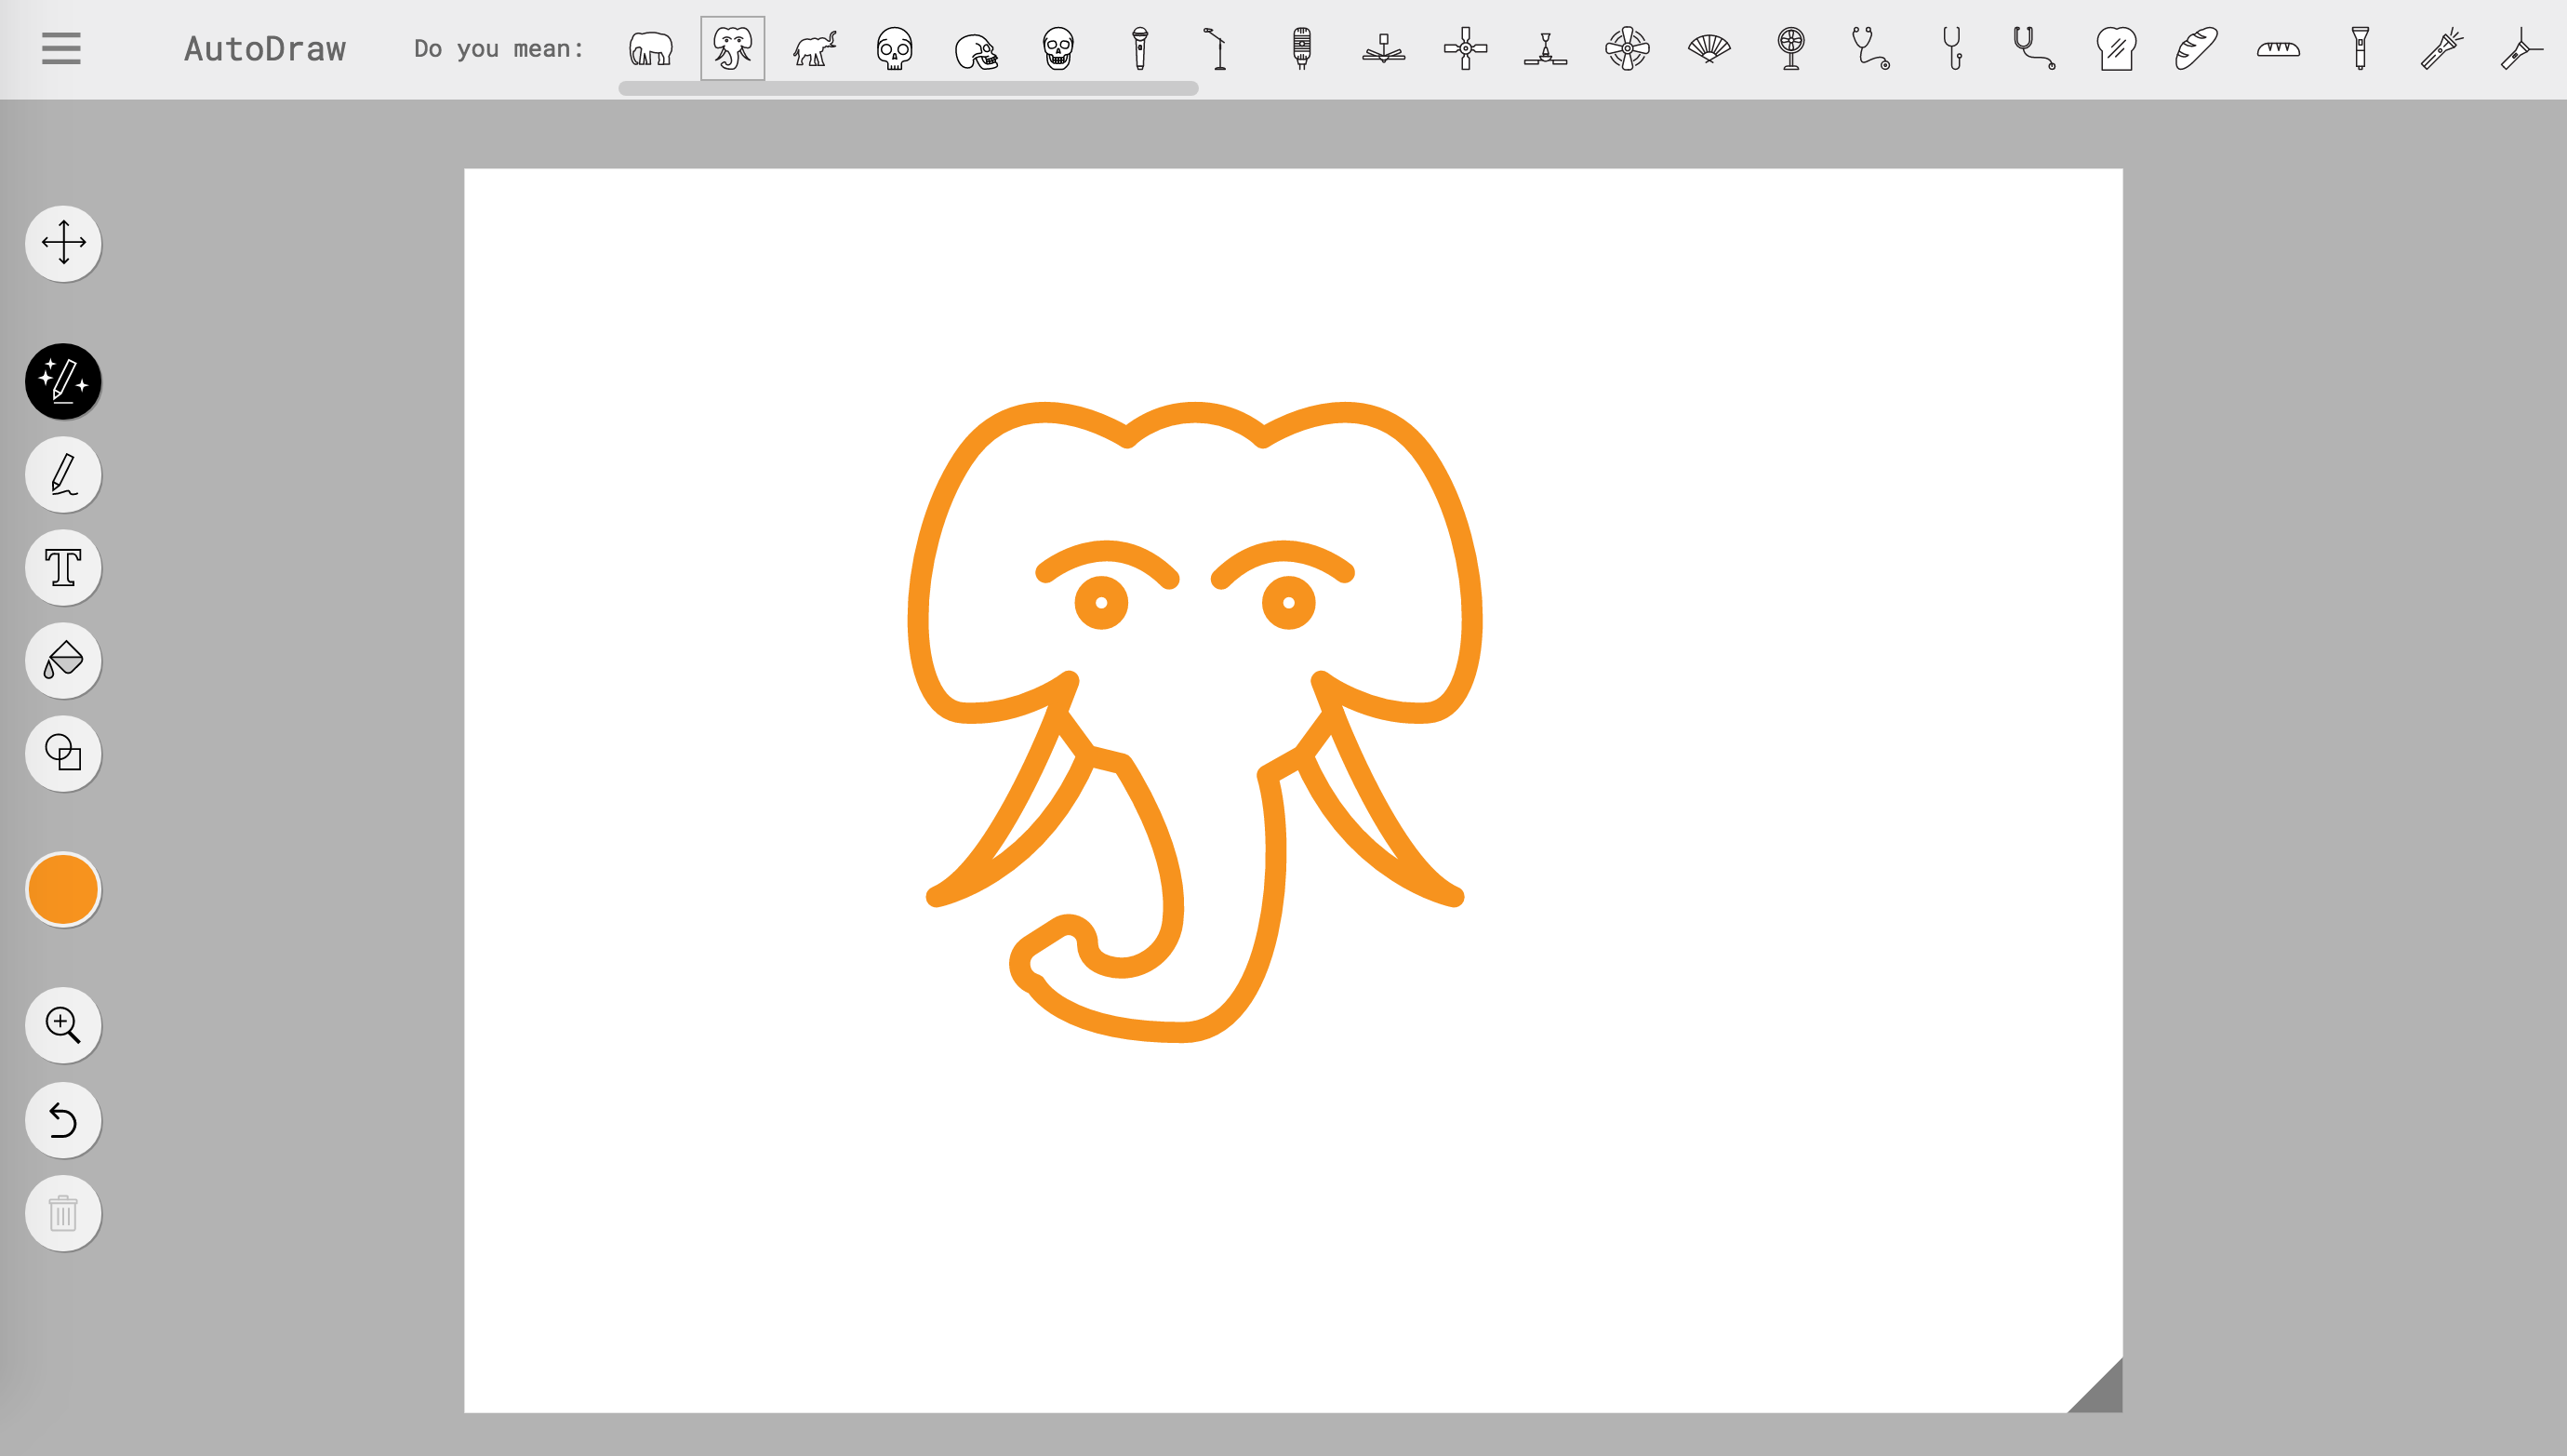
Task: Click the Zoom magnifier tool
Action: 63,1025
